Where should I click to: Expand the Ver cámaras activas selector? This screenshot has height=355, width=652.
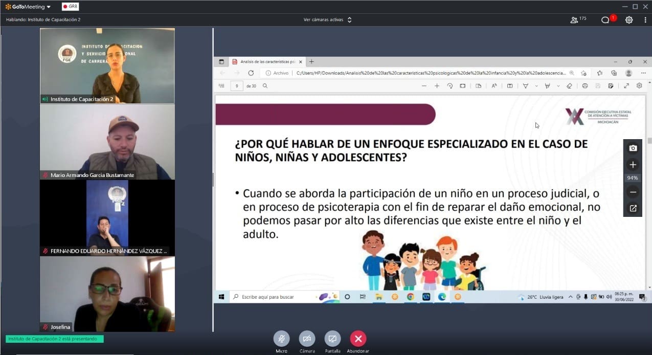tap(327, 20)
